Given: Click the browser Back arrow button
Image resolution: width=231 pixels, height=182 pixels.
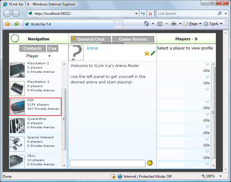Looking at the screenshot, I should pos(7,14).
